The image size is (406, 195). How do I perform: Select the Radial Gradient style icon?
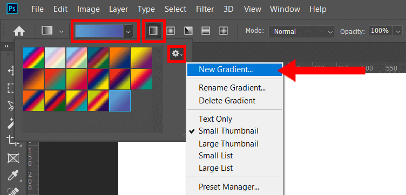[171, 31]
